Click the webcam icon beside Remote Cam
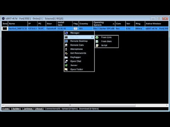The width and height of the screenshot is (170, 127). click(x=66, y=45)
